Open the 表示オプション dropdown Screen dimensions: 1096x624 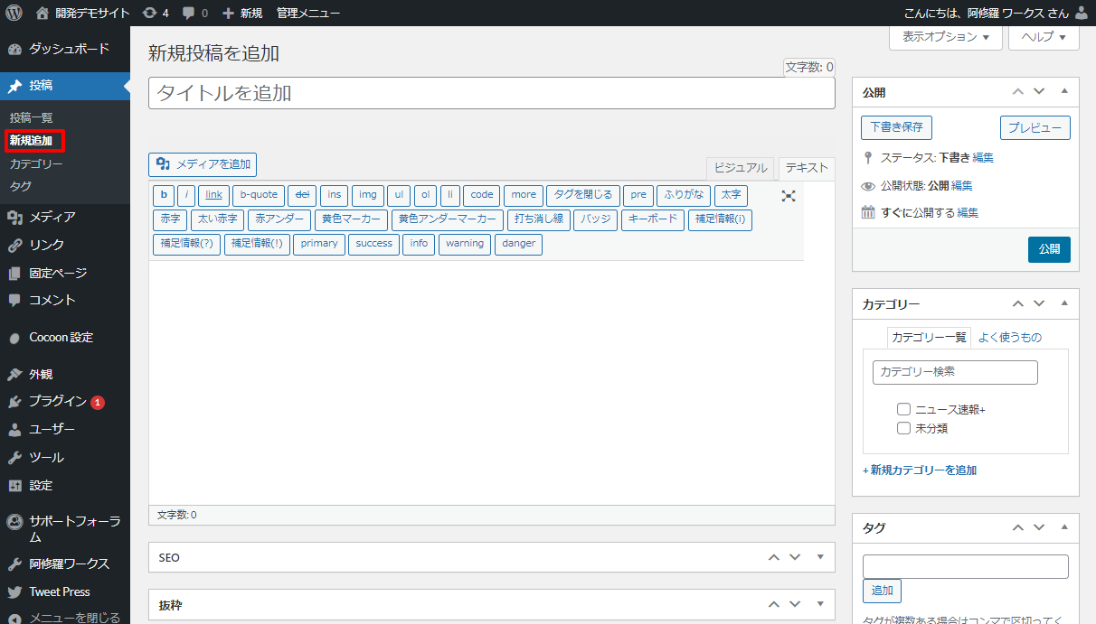pos(947,37)
